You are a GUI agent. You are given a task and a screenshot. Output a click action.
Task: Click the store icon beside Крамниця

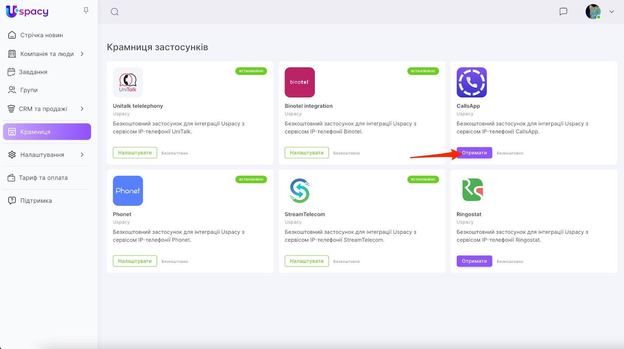[12, 132]
